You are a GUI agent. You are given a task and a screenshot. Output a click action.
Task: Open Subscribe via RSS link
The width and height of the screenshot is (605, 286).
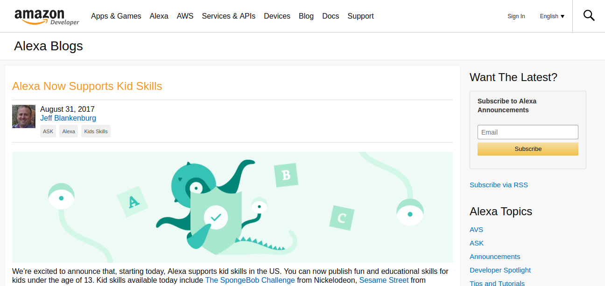pos(499,185)
